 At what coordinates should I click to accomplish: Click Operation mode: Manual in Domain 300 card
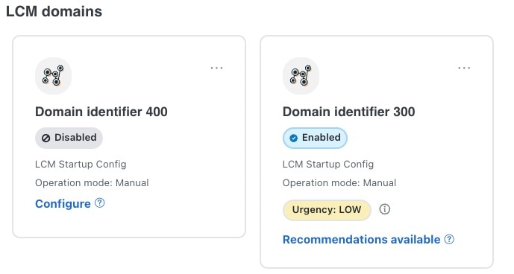339,182
